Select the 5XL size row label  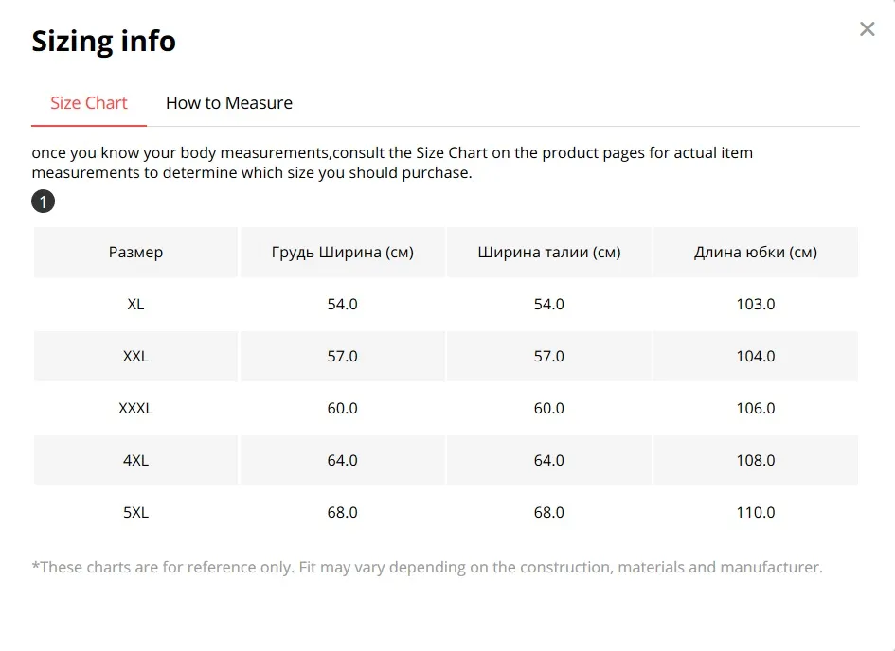[135, 513]
